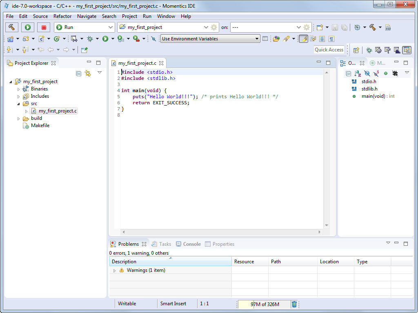Run garbage collector via trash can icon
Image resolution: width=418 pixels, height=313 pixels.
pos(294,304)
